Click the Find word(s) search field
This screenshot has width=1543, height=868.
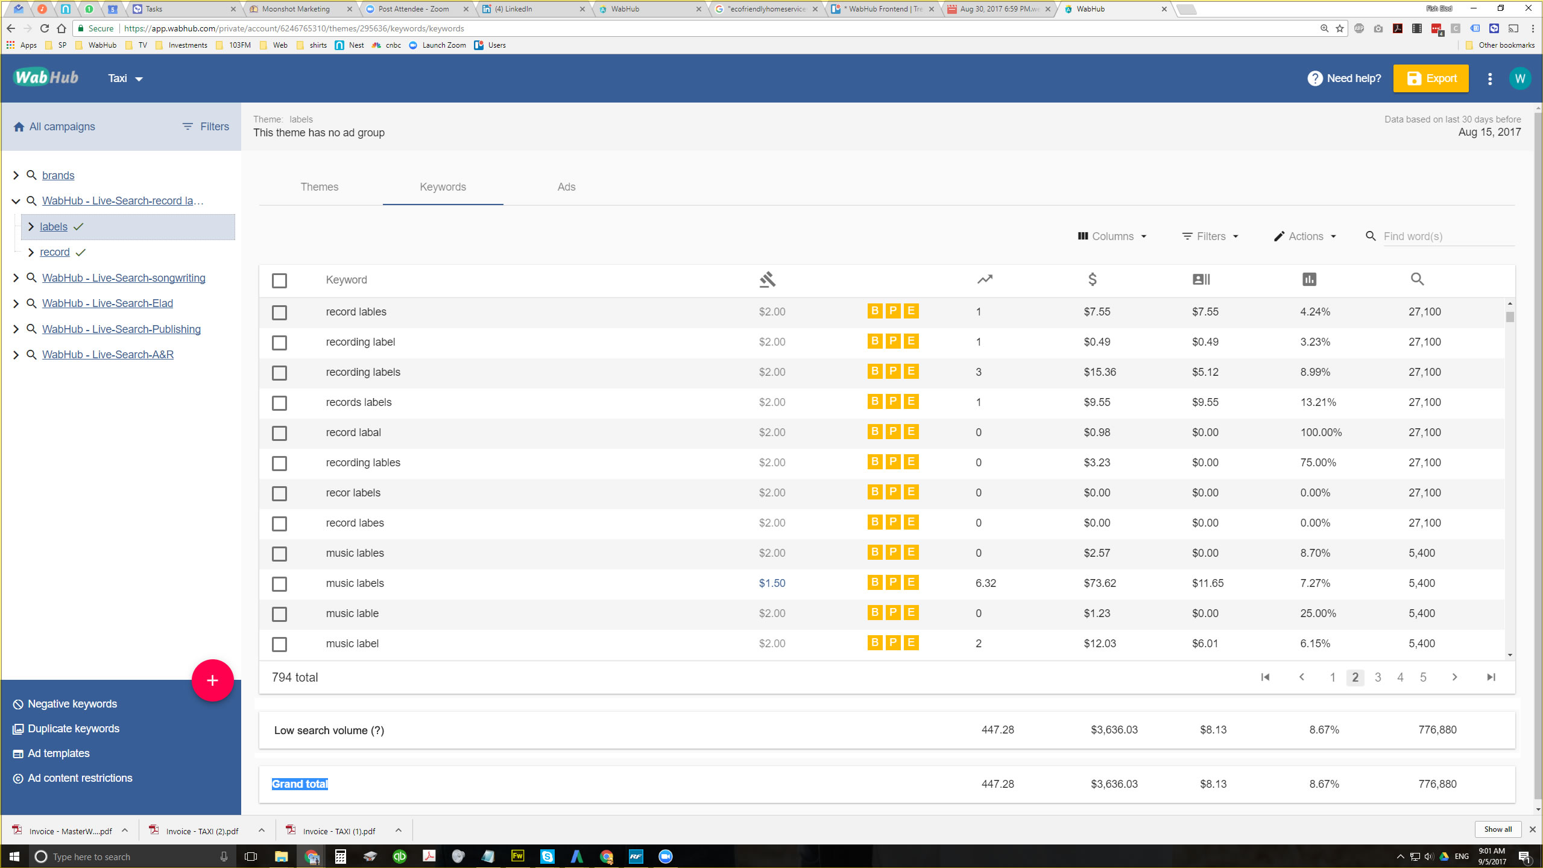(1448, 236)
